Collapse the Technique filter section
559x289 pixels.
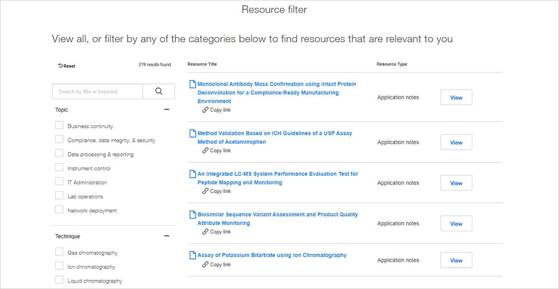[x=167, y=236]
